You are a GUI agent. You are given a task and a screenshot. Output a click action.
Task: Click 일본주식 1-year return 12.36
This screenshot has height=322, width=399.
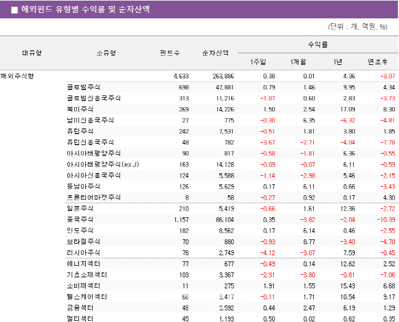(348, 209)
